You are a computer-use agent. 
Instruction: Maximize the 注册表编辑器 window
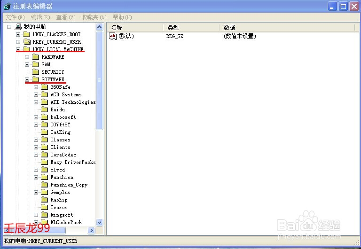pyautogui.click(x=343, y=7)
